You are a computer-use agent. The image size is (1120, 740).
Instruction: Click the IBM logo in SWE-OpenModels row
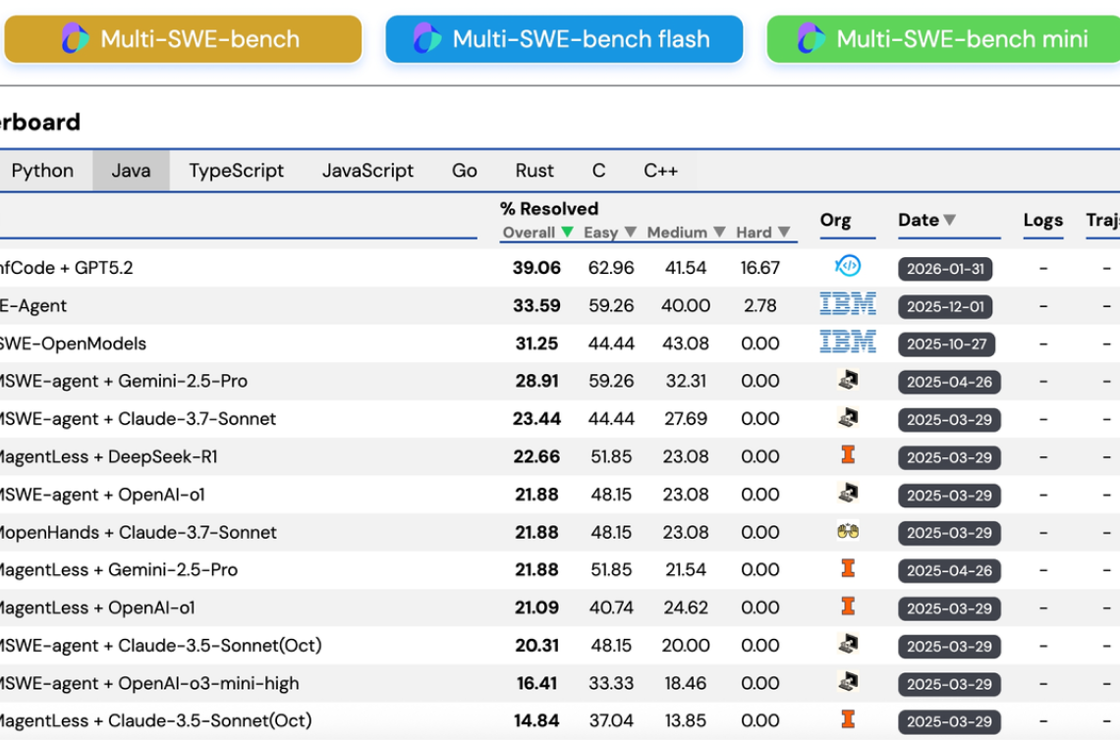[x=848, y=342]
